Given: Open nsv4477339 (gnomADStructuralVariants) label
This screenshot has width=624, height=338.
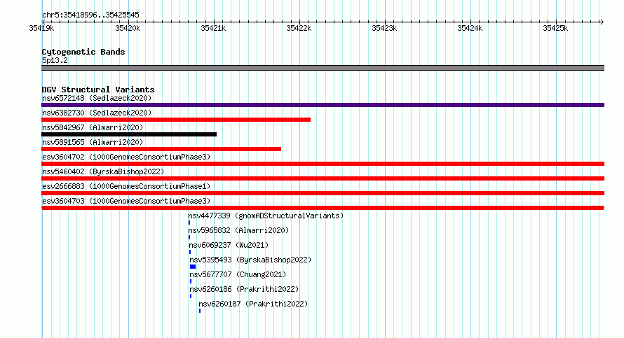Looking at the screenshot, I should click(x=266, y=216).
